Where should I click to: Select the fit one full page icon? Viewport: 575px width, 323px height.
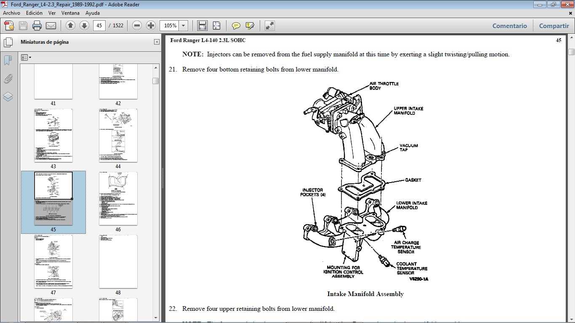point(216,26)
